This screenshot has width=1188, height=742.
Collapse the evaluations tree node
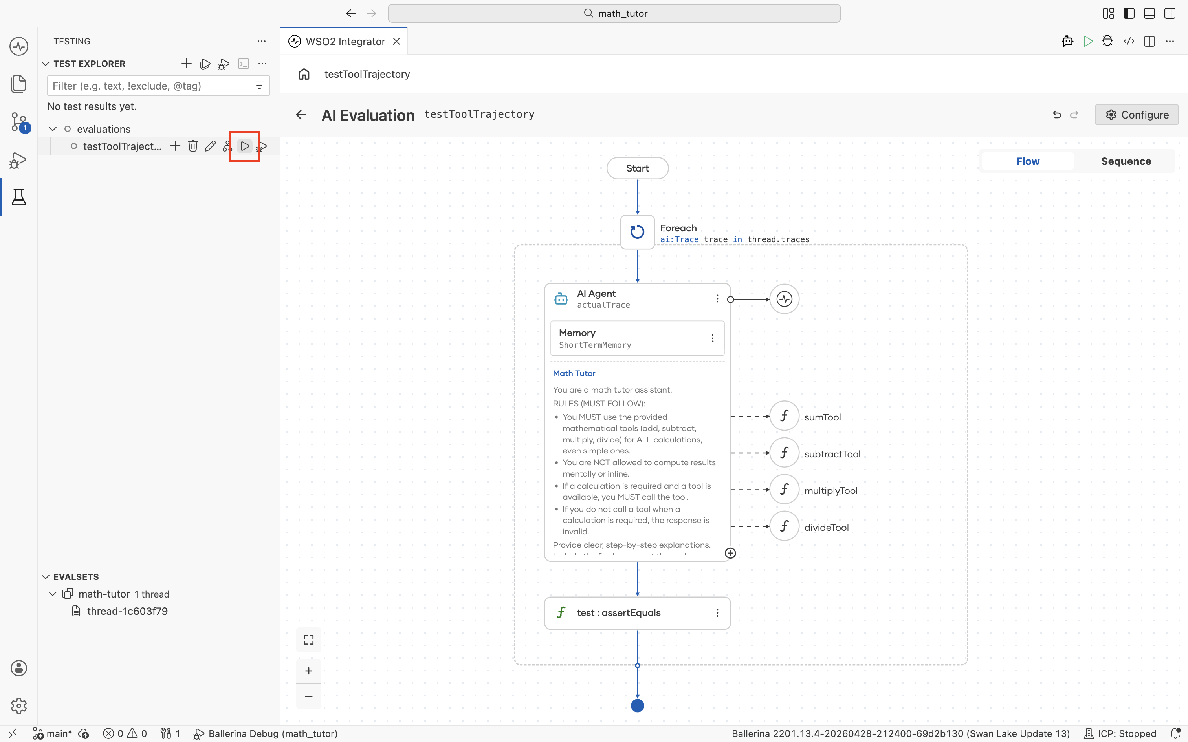(x=53, y=129)
